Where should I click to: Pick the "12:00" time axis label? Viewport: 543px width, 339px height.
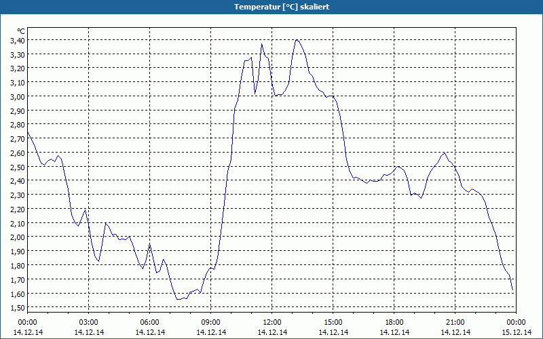[272, 323]
